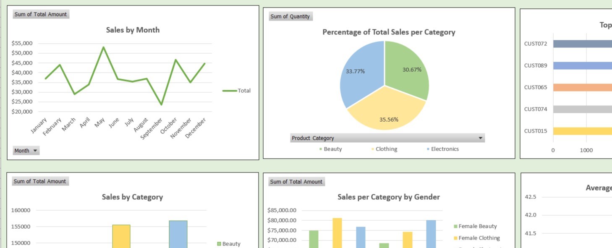Image resolution: width=612 pixels, height=248 pixels.
Task: Select the September low point on the line
Action: (161, 104)
